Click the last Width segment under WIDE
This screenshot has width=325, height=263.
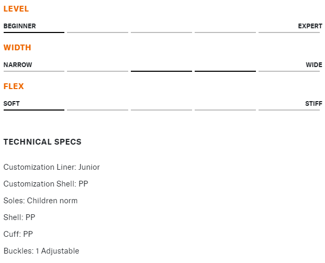tap(289, 71)
